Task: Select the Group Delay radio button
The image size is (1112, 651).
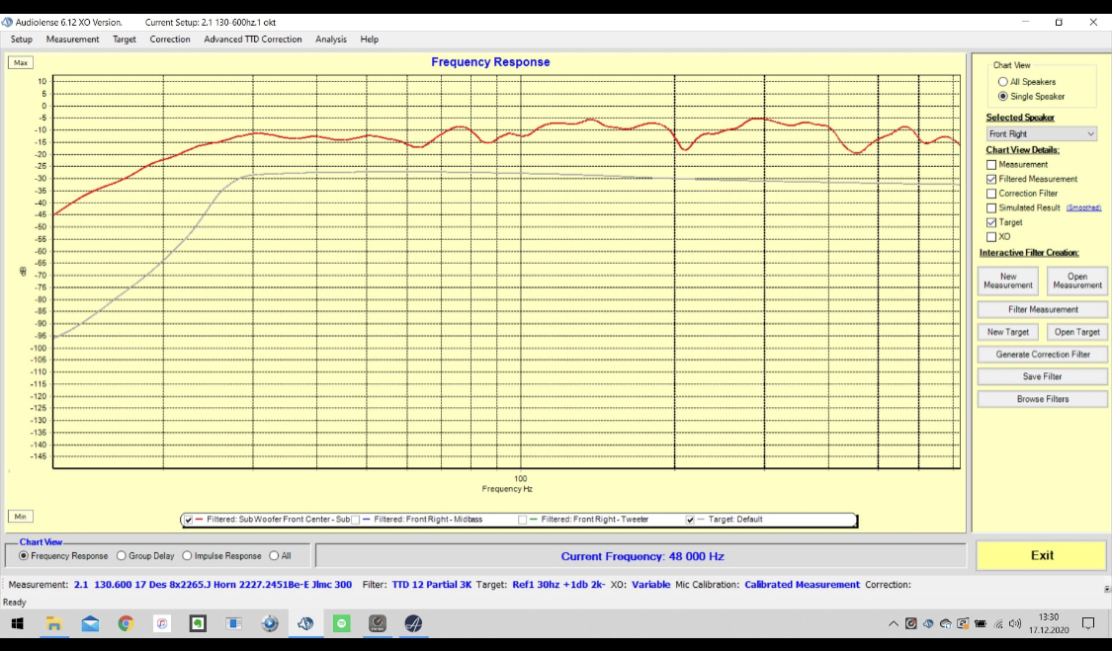Action: (x=122, y=556)
